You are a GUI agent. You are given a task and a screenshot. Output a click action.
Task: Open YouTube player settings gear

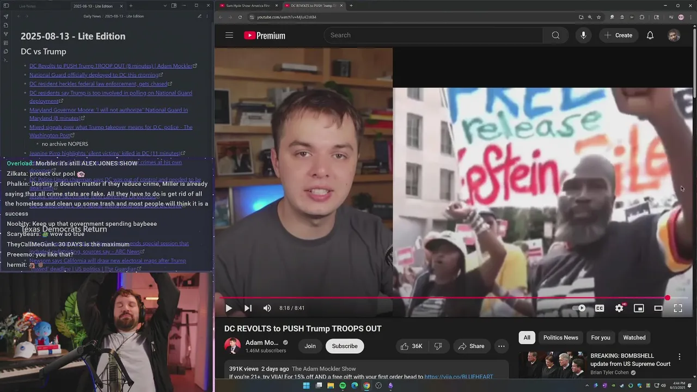tap(619, 308)
